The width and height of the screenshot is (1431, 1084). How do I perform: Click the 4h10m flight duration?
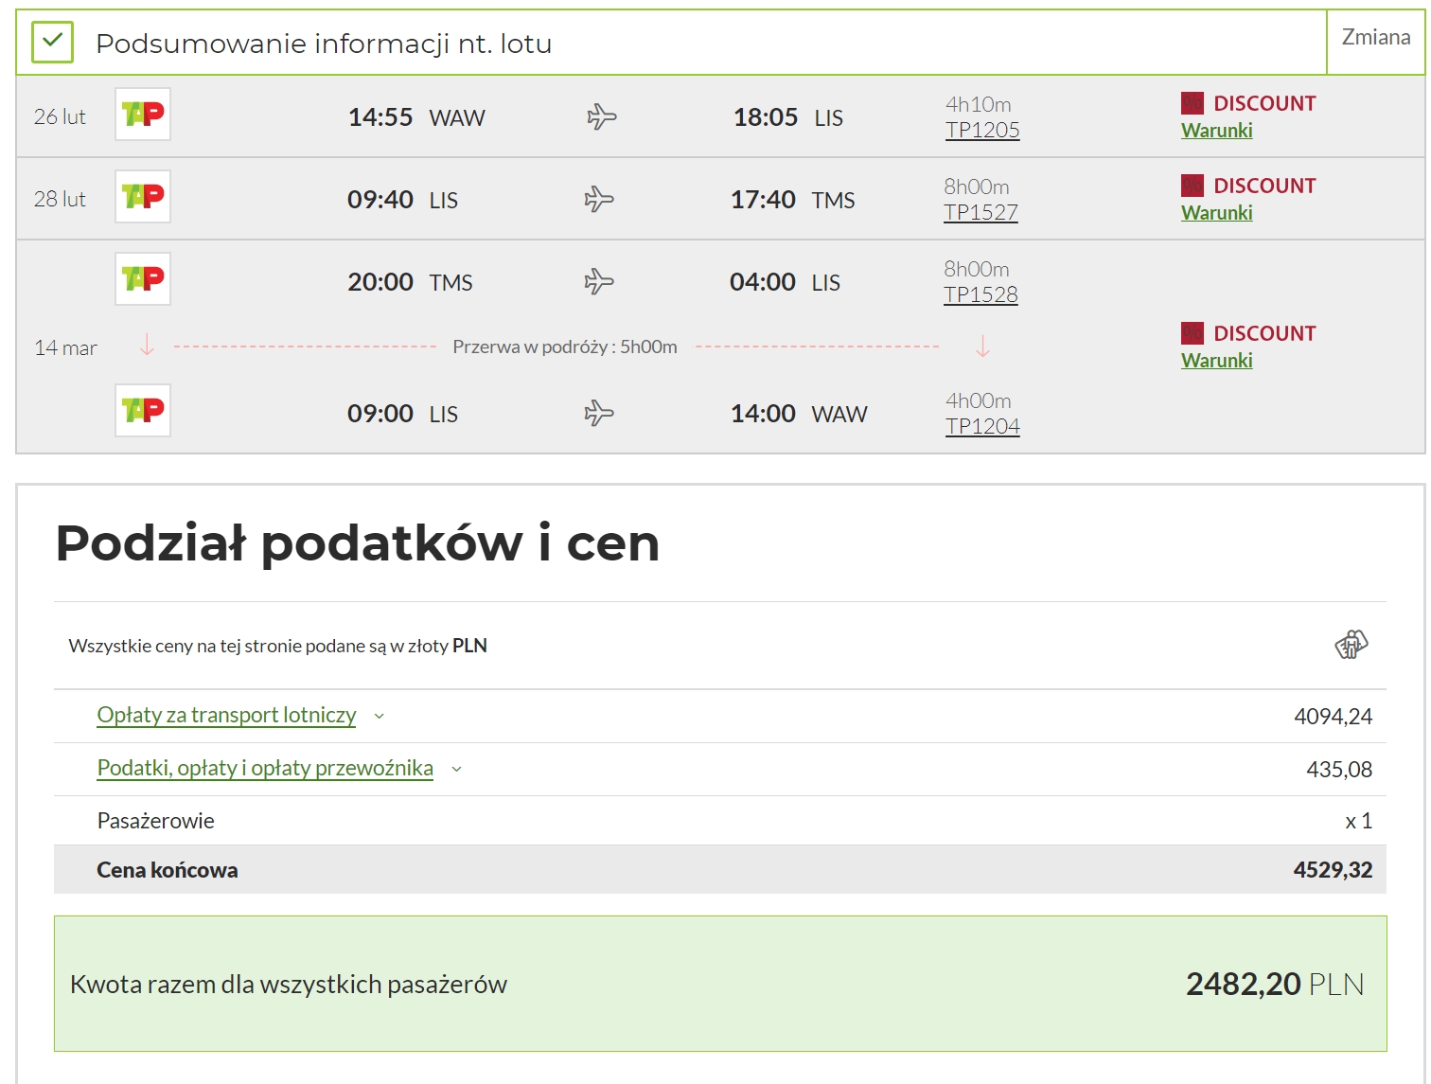click(979, 104)
